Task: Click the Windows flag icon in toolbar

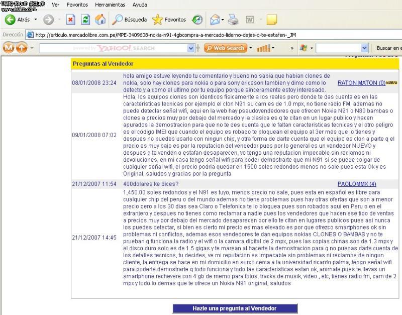Action: [304, 48]
